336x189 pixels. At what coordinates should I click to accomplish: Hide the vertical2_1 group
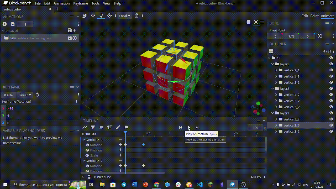(x=331, y=70)
